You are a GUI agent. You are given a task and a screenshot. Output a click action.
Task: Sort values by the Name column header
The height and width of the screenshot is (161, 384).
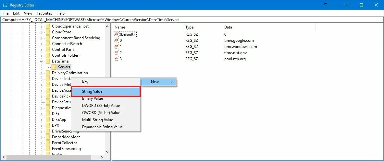pyautogui.click(x=148, y=27)
